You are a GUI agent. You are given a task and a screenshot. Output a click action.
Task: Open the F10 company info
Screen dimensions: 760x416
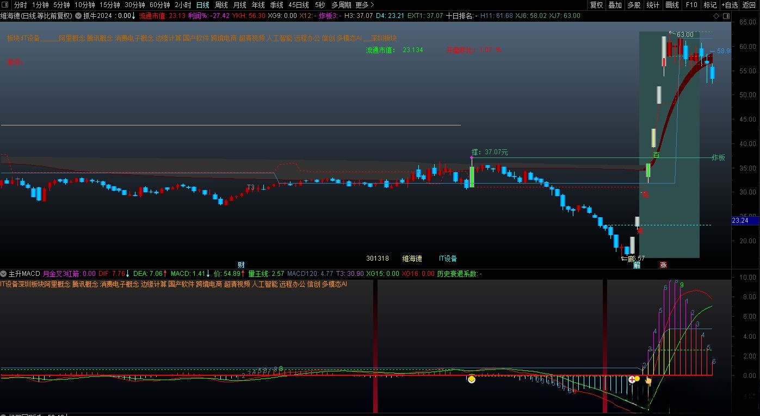(x=691, y=5)
